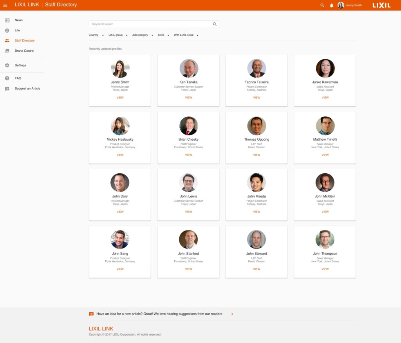Click the magnifier inside the keyword search box

(x=215, y=24)
